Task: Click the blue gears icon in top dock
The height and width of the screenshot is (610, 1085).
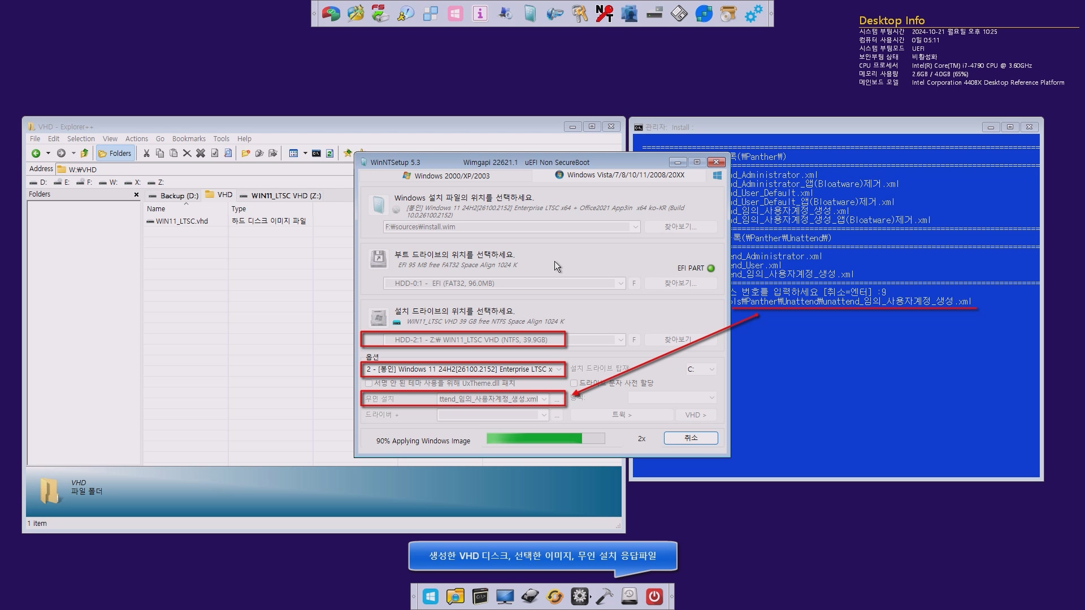Action: pyautogui.click(x=753, y=13)
